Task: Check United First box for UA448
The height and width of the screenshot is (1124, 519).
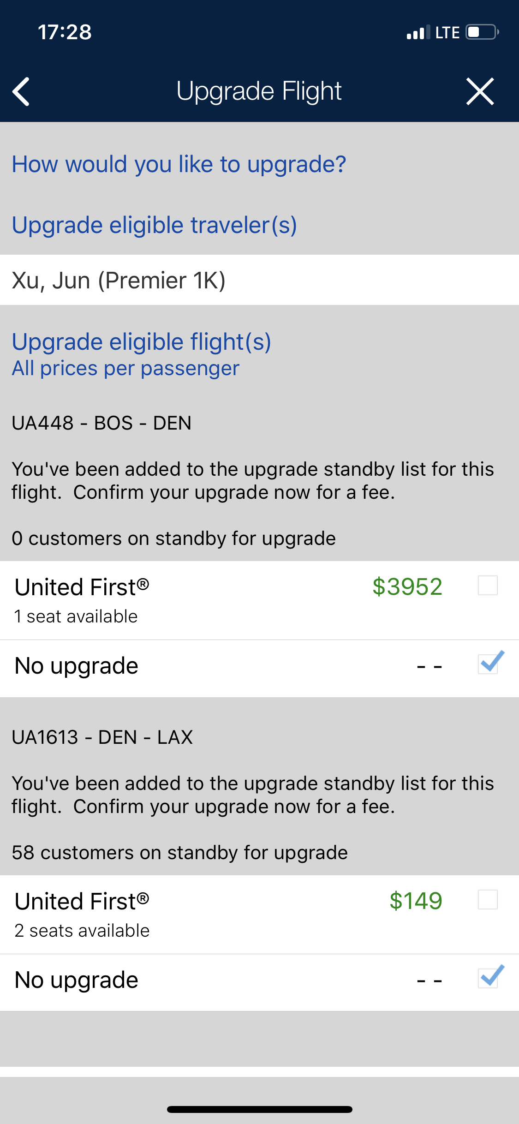Action: point(488,586)
